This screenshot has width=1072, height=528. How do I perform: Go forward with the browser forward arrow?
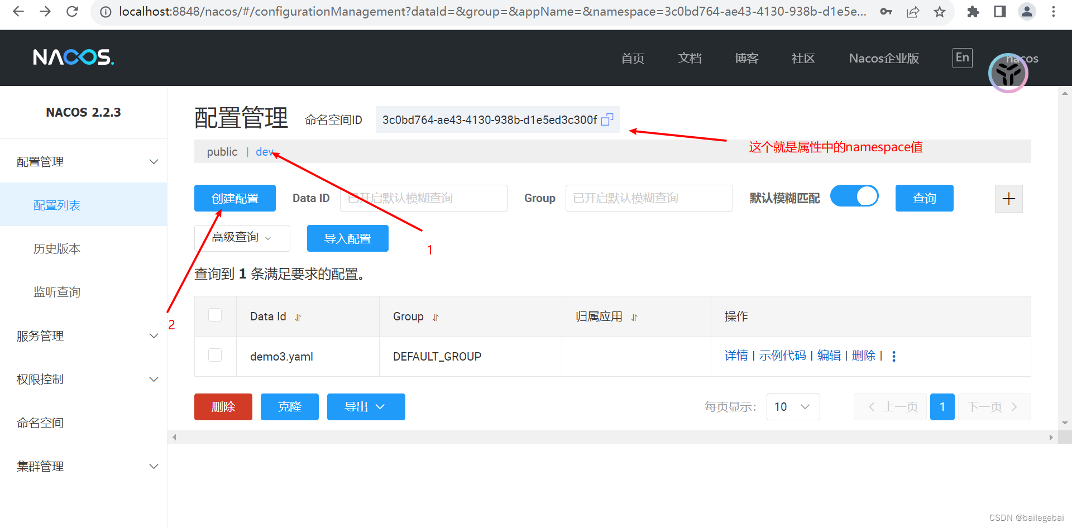[45, 11]
